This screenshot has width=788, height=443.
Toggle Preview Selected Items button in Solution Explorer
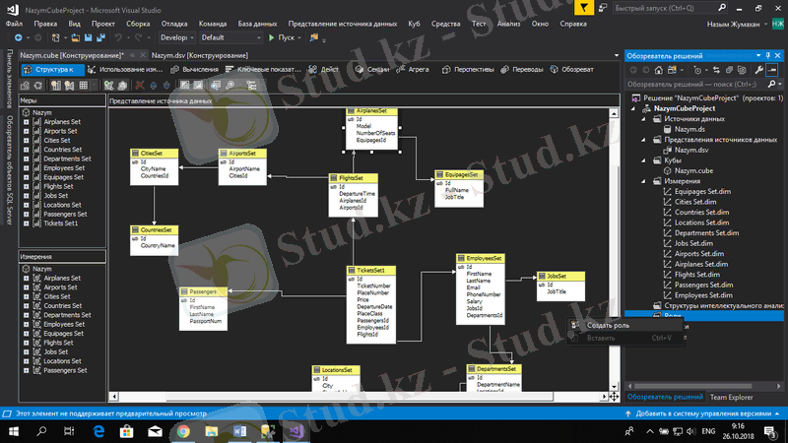(x=772, y=70)
